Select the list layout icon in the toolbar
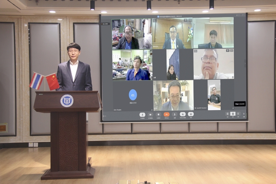The width and height of the screenshot is (276, 184). coord(238,114)
